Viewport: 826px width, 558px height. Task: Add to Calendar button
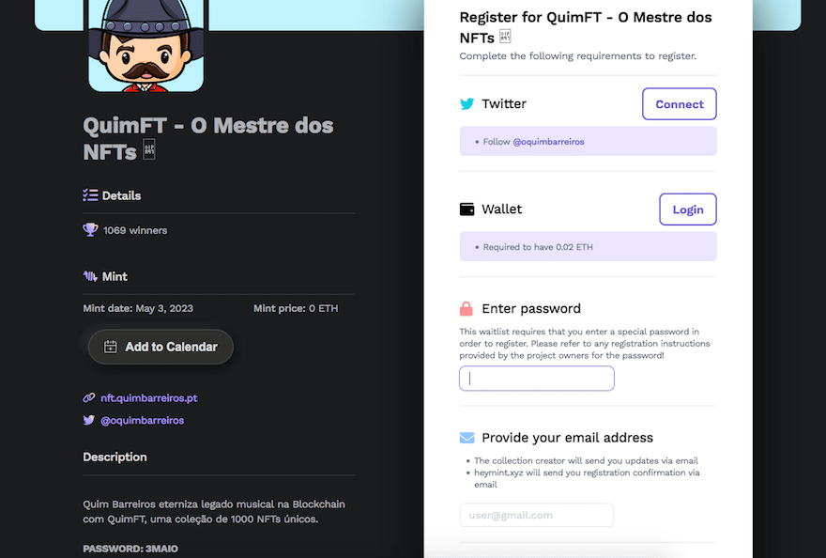coord(161,347)
